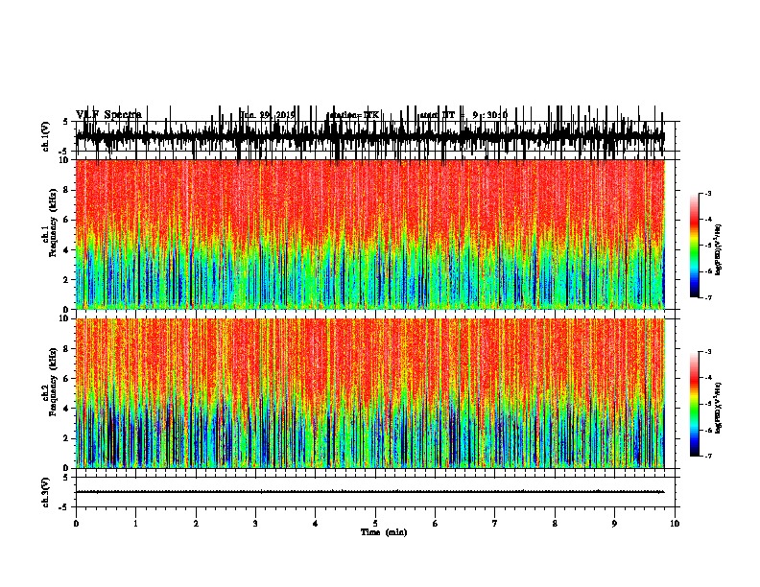The image size is (760, 587).
Task: Click the 'start UT' time label in header
Action: point(438,115)
